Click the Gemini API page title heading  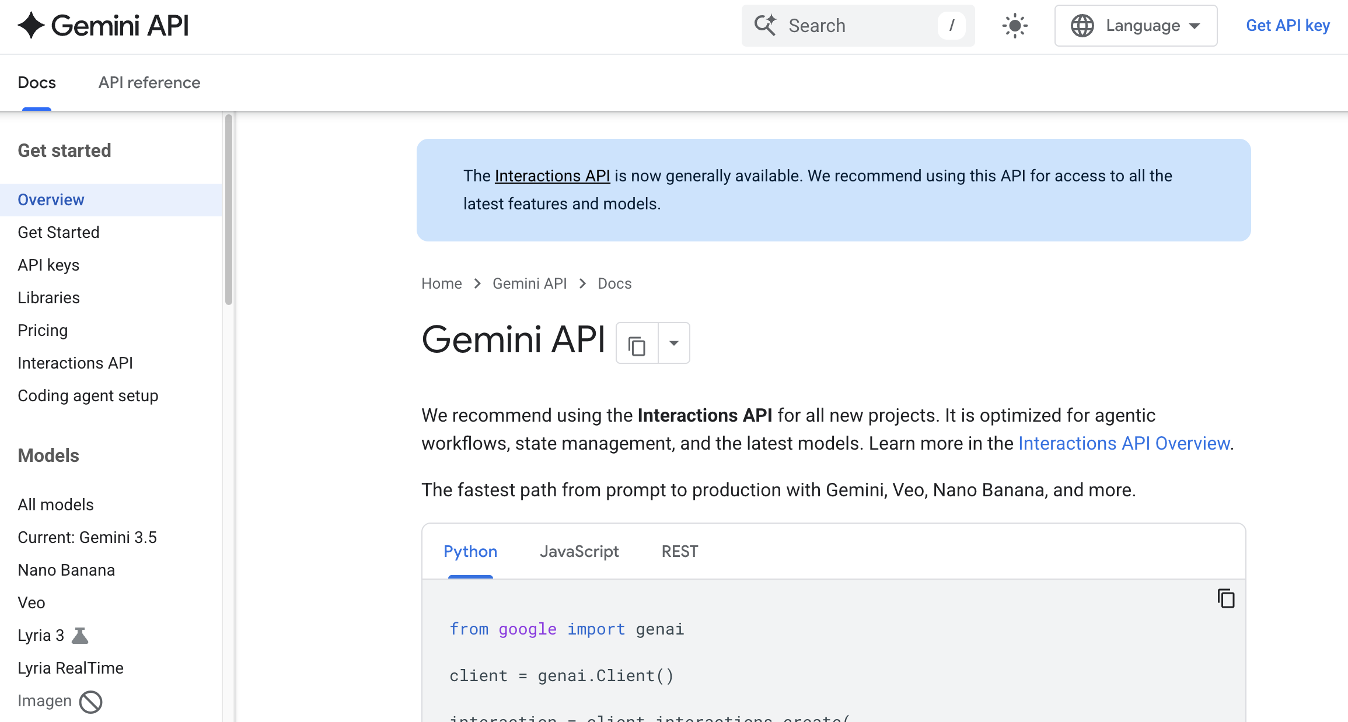514,340
